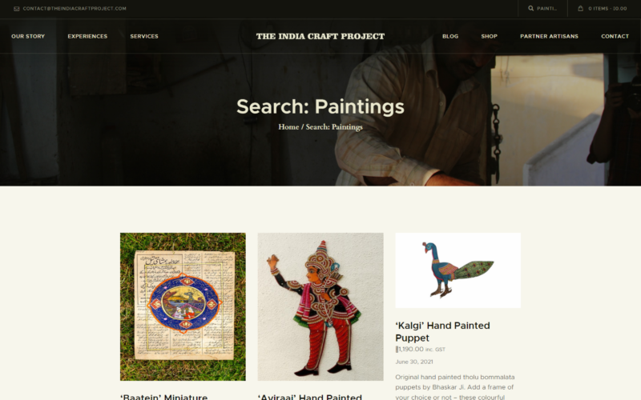
Task: Click the envelope email icon
Action: (16, 9)
